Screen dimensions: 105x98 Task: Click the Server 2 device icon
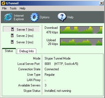pos(12,36)
